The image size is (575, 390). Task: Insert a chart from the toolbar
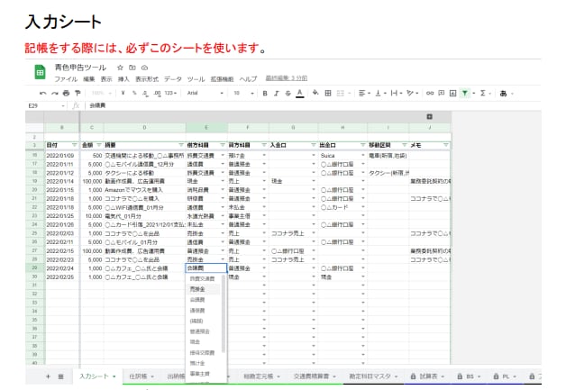(x=453, y=93)
